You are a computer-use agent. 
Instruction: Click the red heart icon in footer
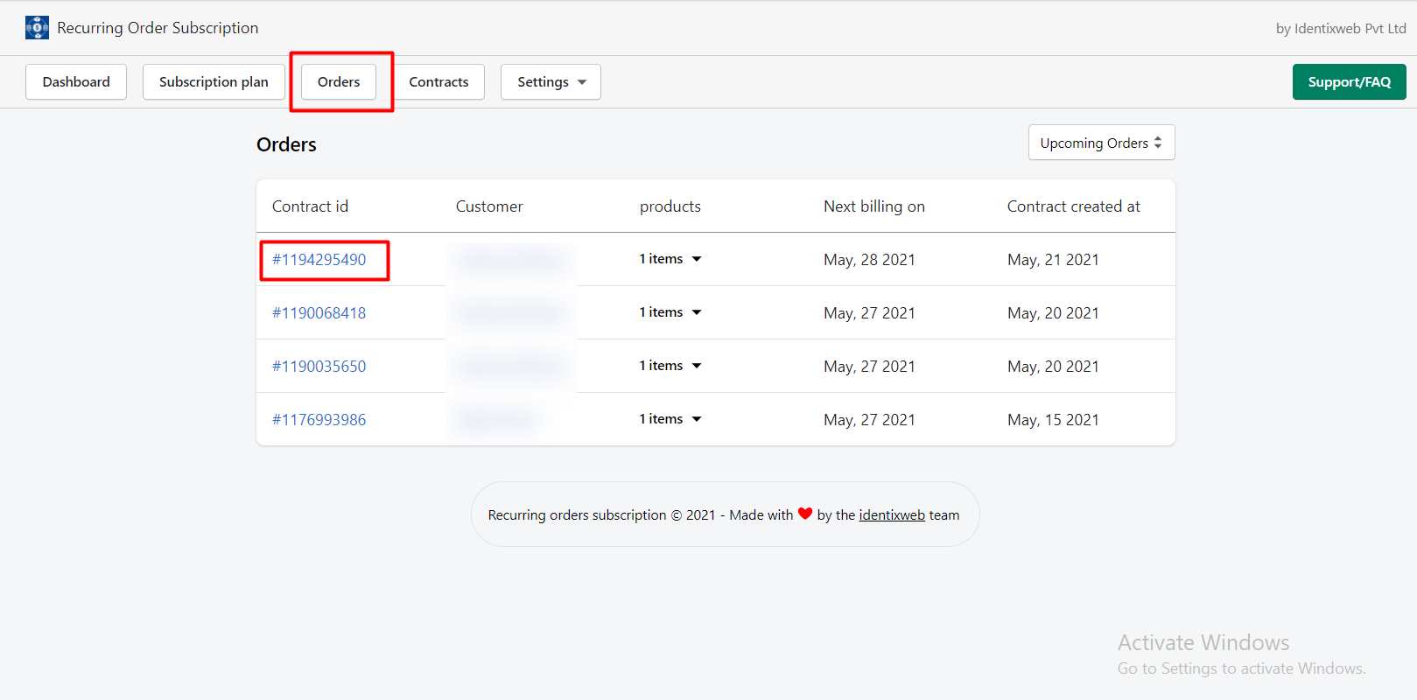point(805,514)
